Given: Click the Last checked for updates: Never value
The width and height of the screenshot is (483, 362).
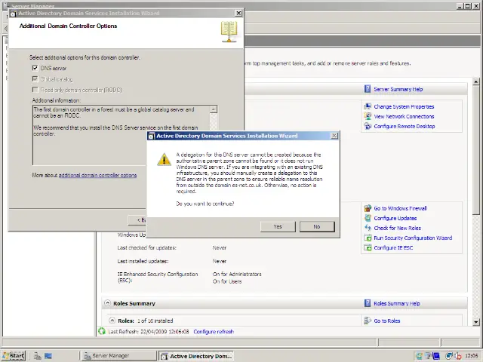Looking at the screenshot, I should [220, 248].
